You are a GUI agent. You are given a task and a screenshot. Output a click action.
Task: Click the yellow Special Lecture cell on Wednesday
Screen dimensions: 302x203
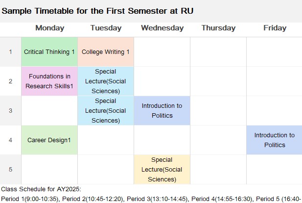pyautogui.click(x=162, y=170)
